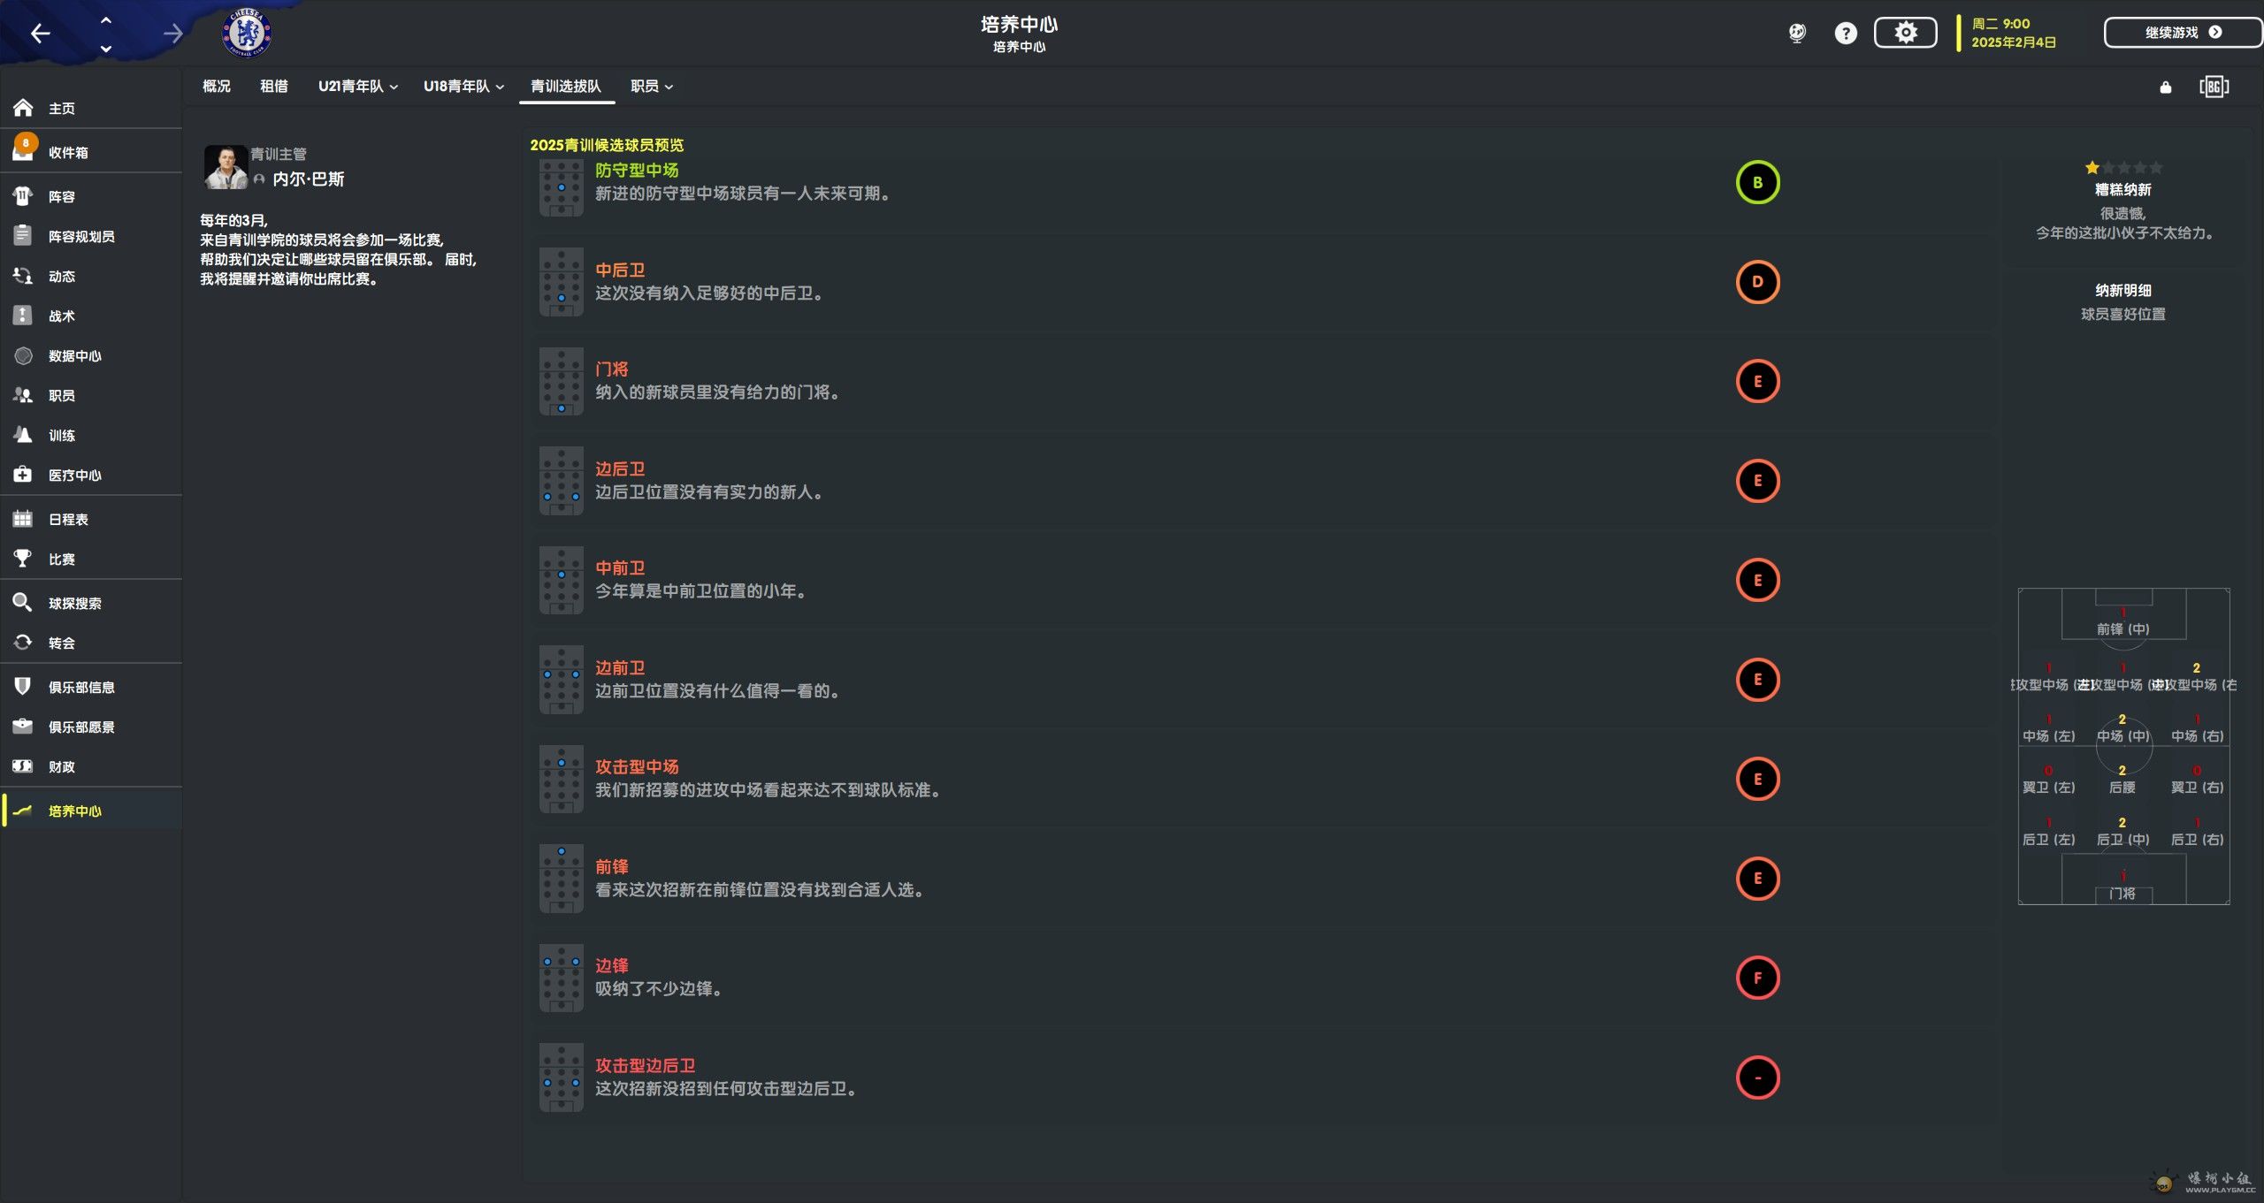The image size is (2264, 1203).
Task: Click 前锋 (中) on the pitch map
Action: pyautogui.click(x=2122, y=629)
